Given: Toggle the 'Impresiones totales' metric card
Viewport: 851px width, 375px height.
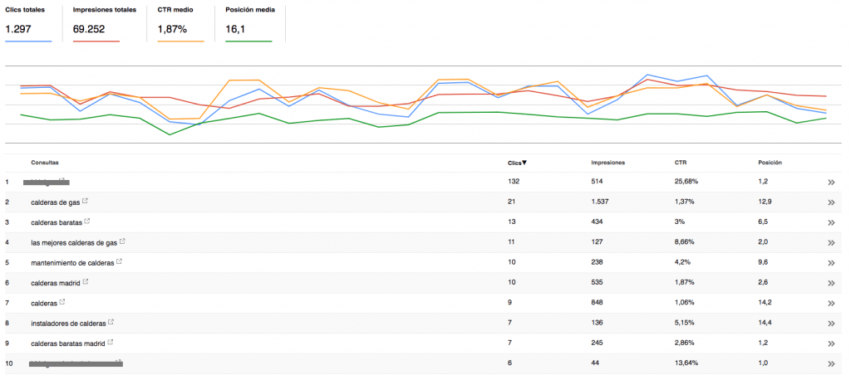Looking at the screenshot, I should coord(104,23).
